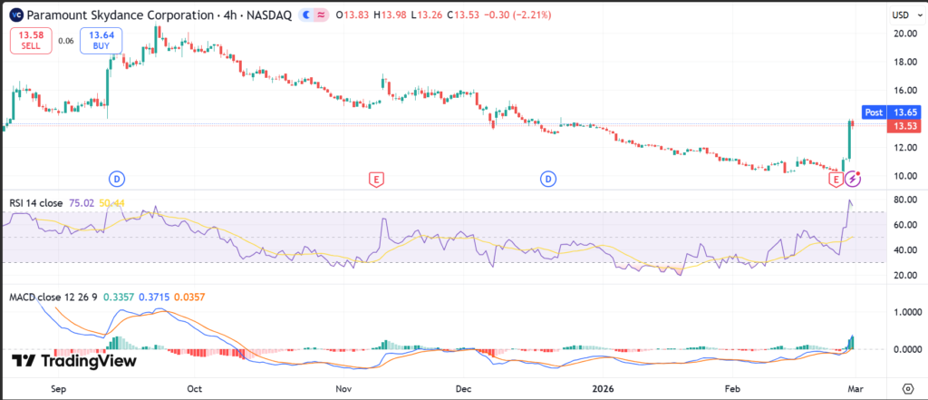Open the dividend marker in mid-December
Screen dimensions: 928x400
click(548, 179)
